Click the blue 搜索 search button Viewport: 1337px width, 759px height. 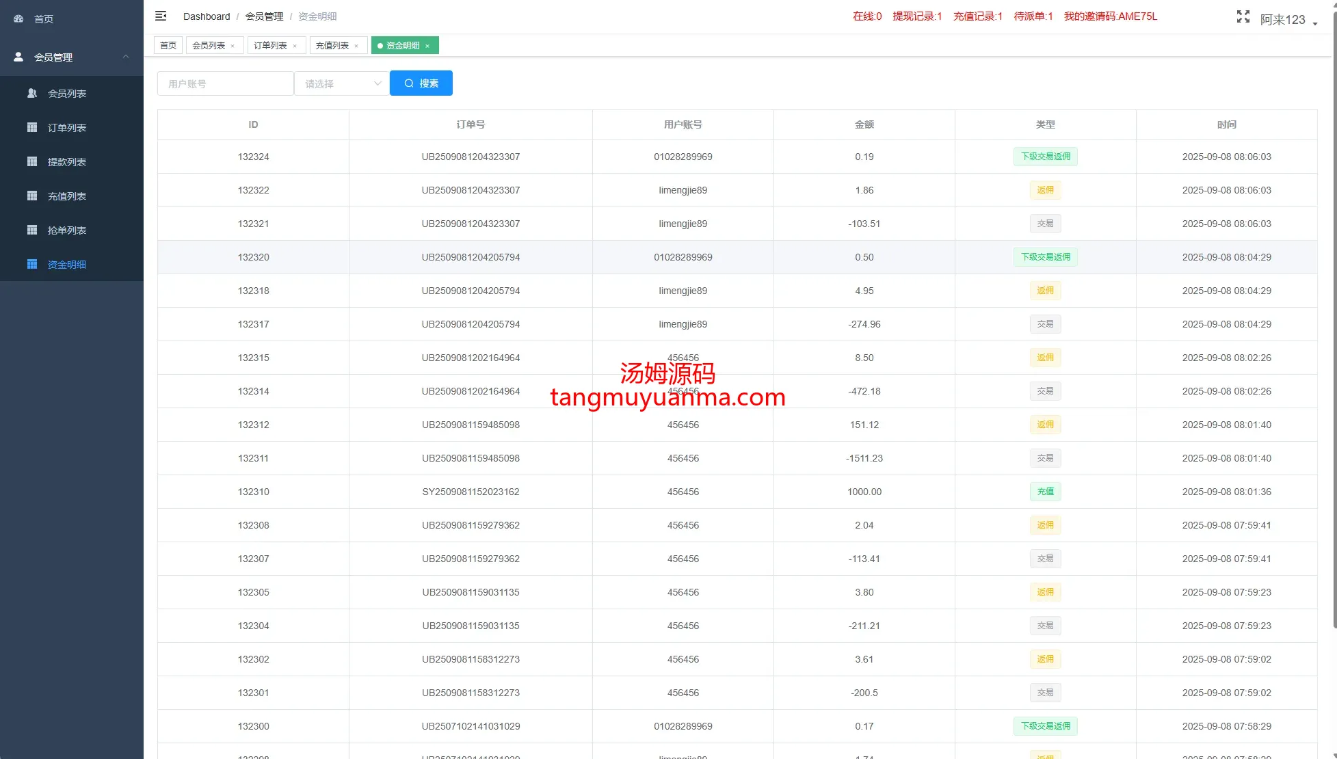point(421,83)
